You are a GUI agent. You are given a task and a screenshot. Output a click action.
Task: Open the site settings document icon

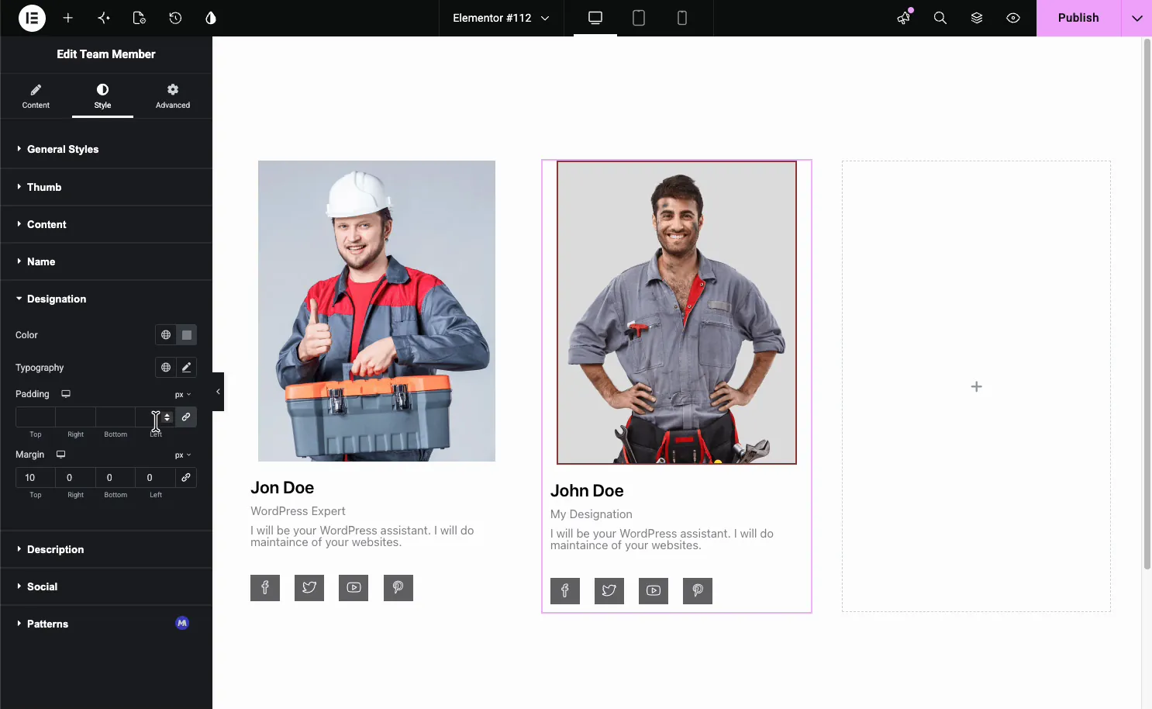[x=140, y=18]
